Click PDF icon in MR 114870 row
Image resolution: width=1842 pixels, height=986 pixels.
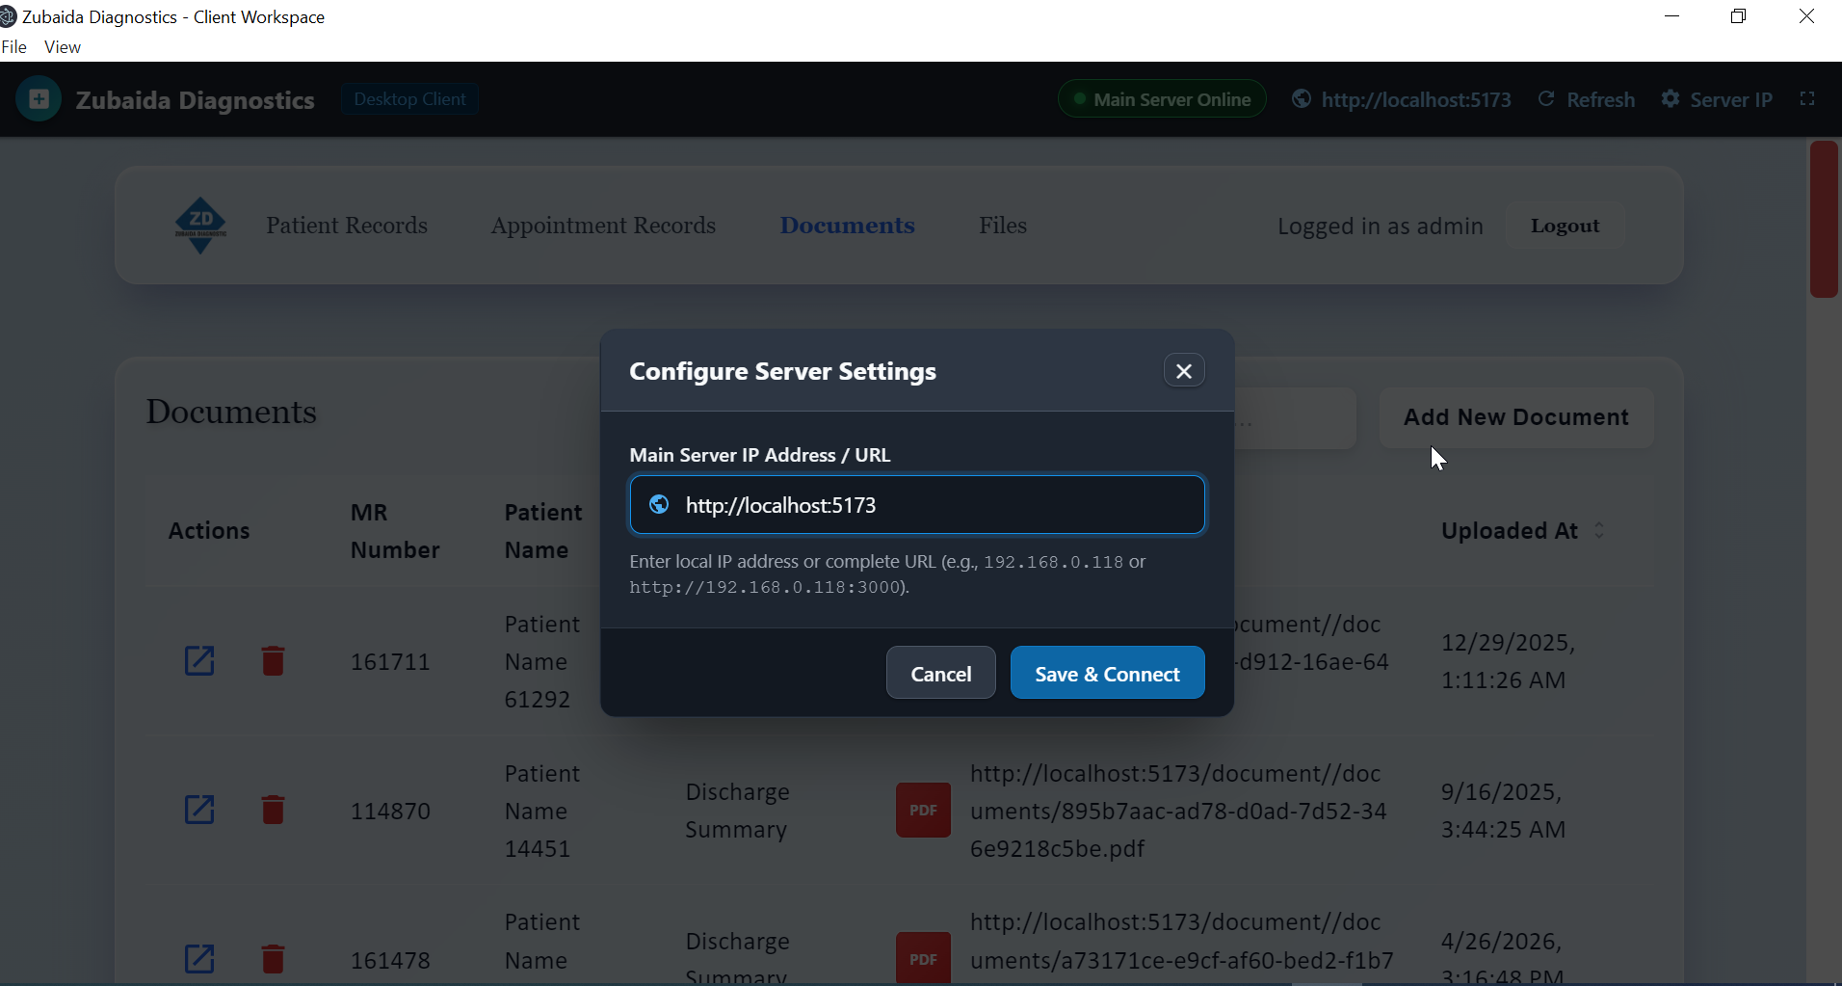point(923,810)
